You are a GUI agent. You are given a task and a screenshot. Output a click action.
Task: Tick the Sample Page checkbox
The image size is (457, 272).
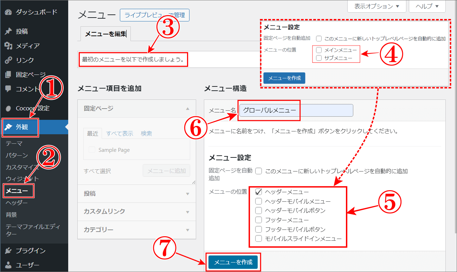click(92, 150)
